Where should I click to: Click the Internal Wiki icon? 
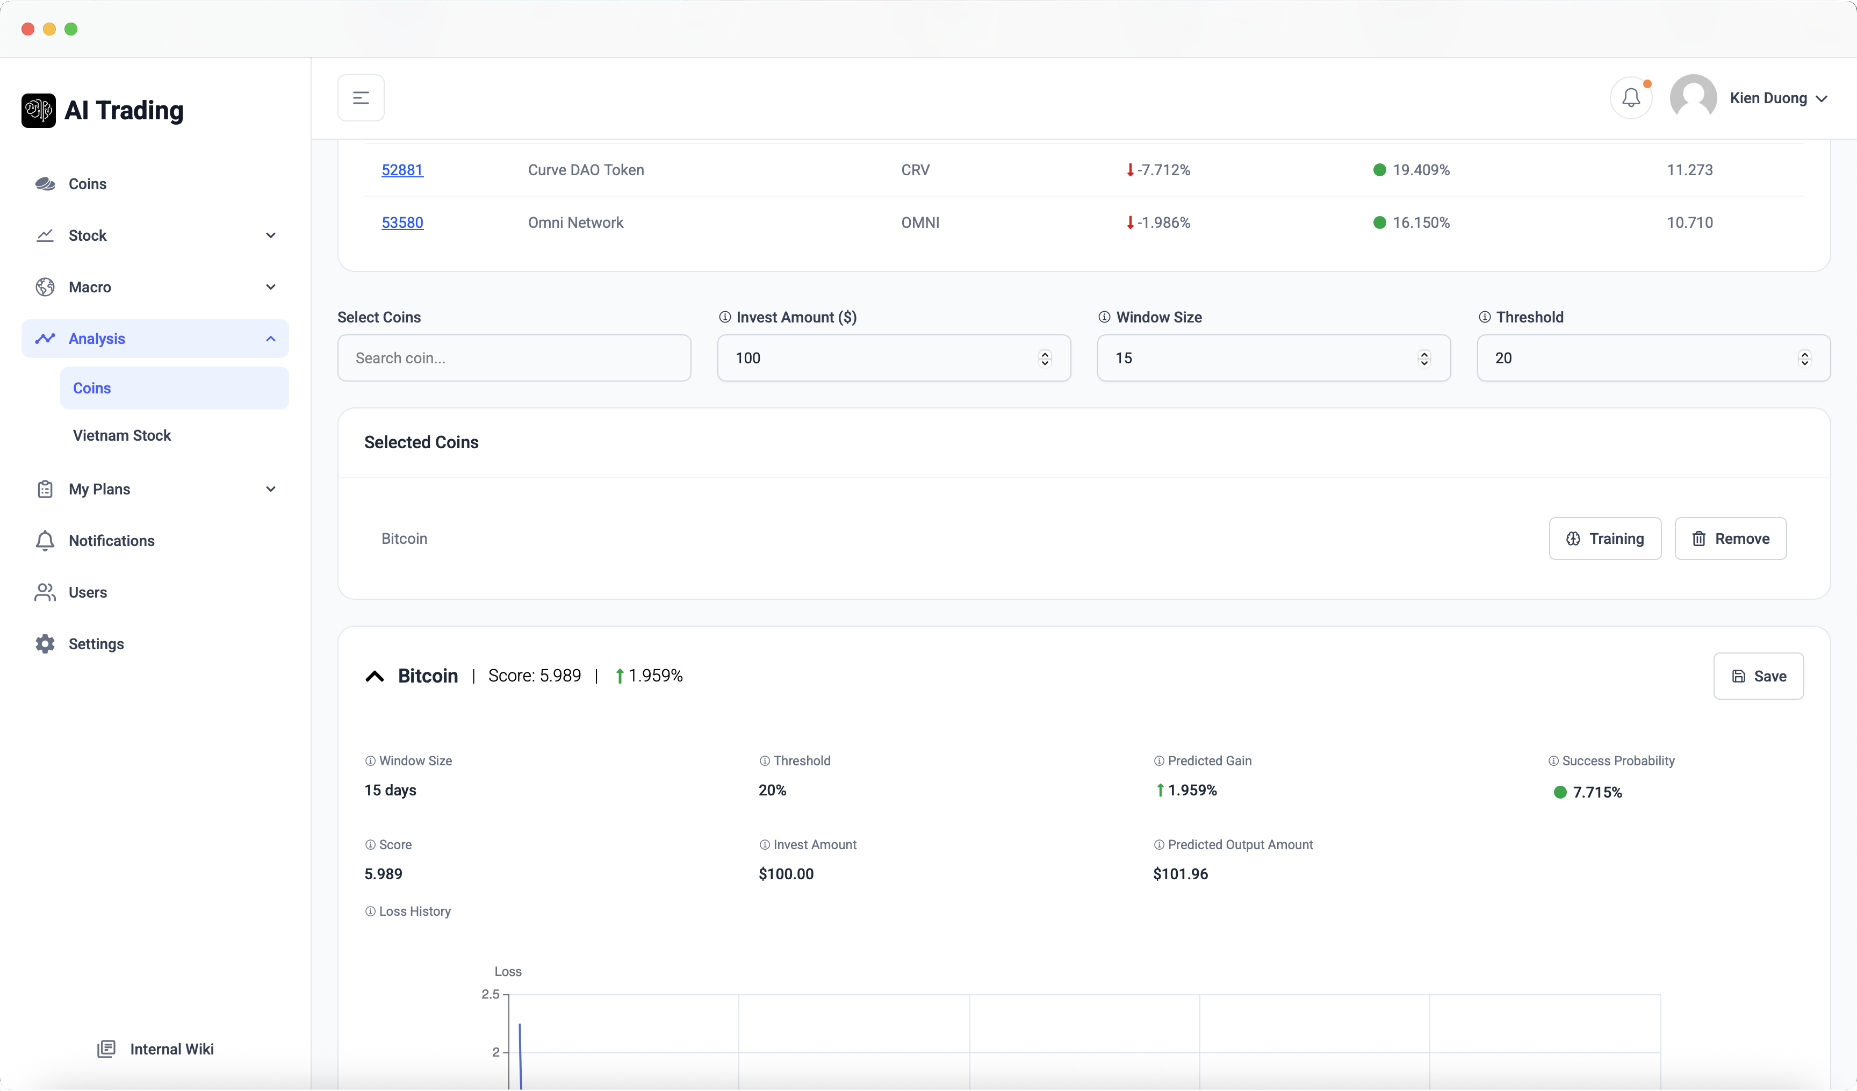coord(107,1048)
